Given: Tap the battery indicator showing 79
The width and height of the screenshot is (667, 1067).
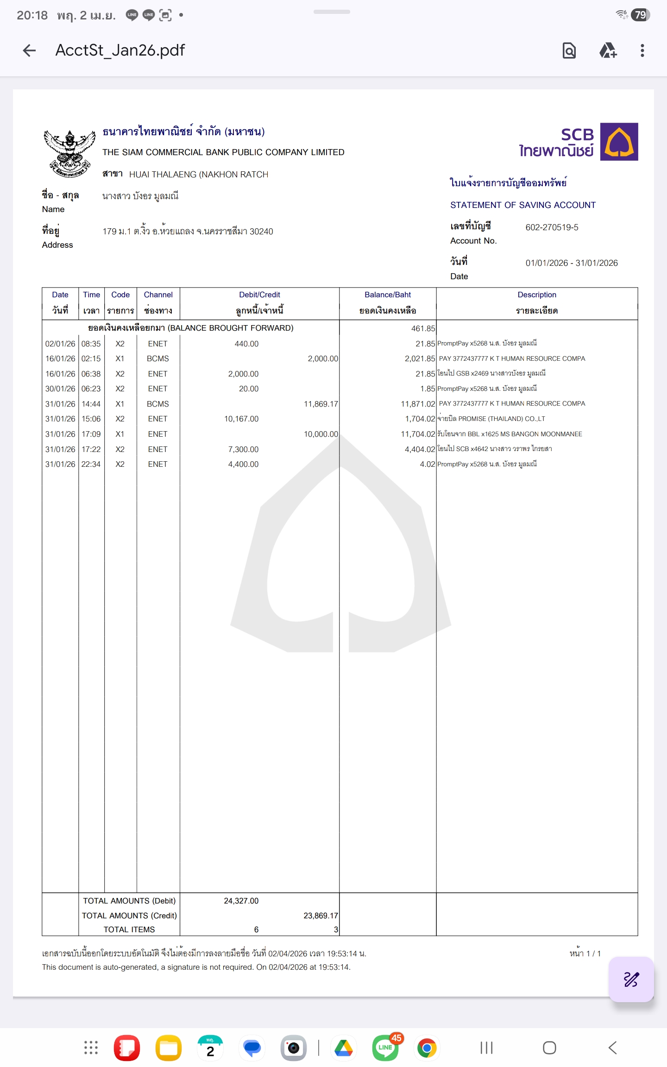Looking at the screenshot, I should pyautogui.click(x=640, y=15).
